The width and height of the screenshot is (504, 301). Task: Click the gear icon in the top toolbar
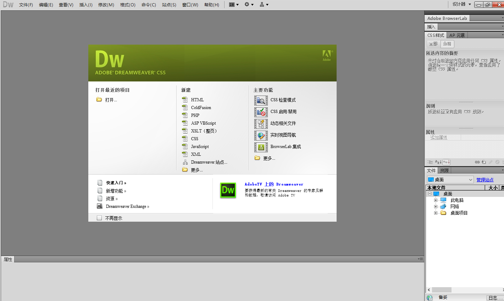248,4
